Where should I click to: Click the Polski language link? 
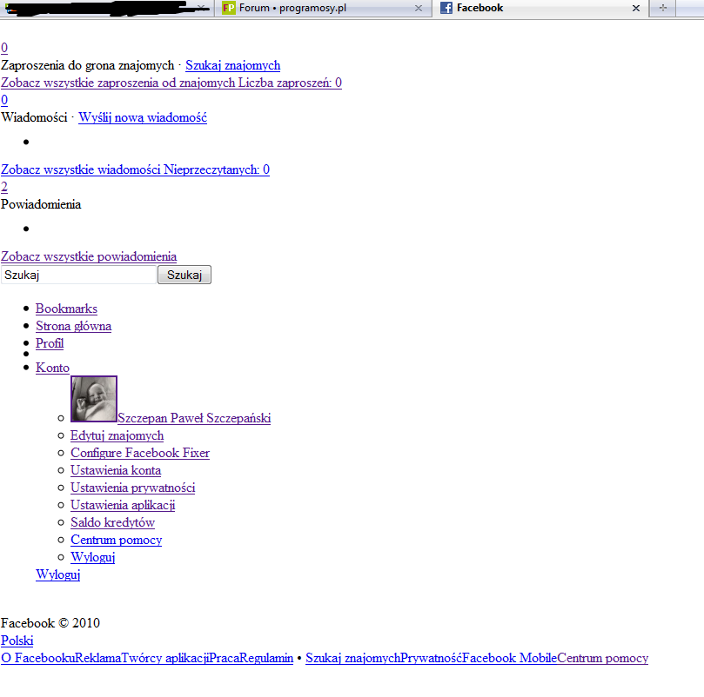coord(17,641)
